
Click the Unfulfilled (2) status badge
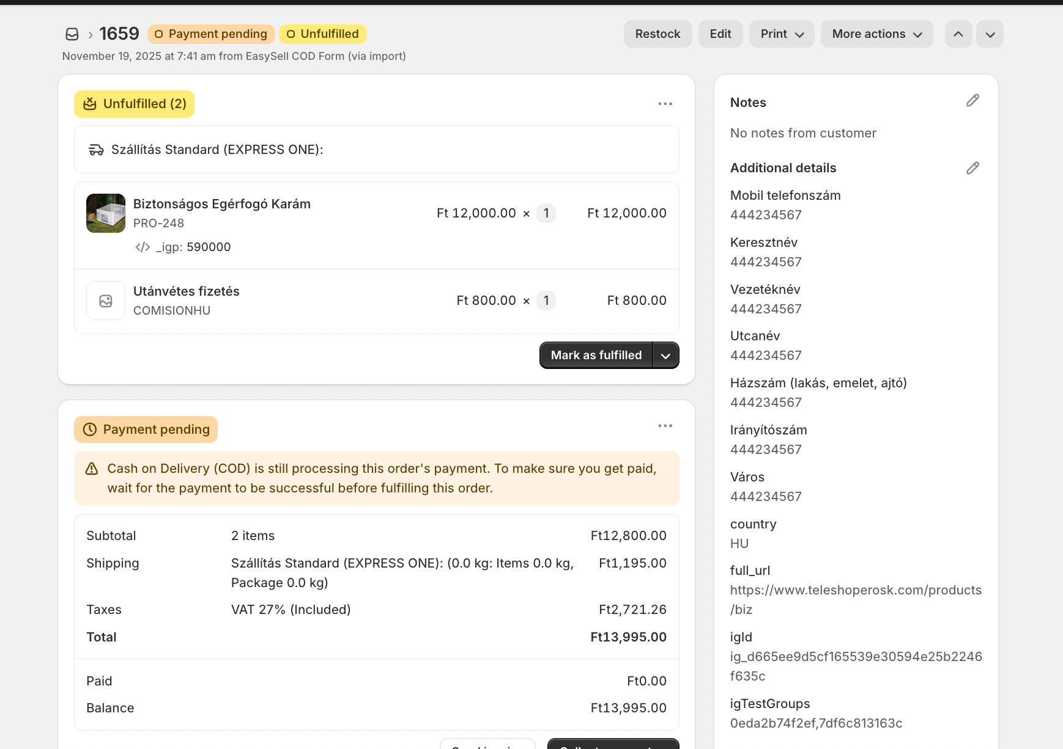(x=134, y=104)
